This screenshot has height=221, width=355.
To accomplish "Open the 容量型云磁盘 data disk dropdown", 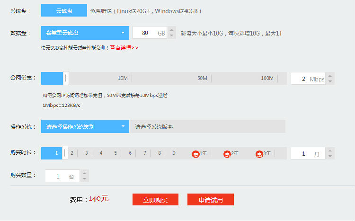I will [x=85, y=33].
